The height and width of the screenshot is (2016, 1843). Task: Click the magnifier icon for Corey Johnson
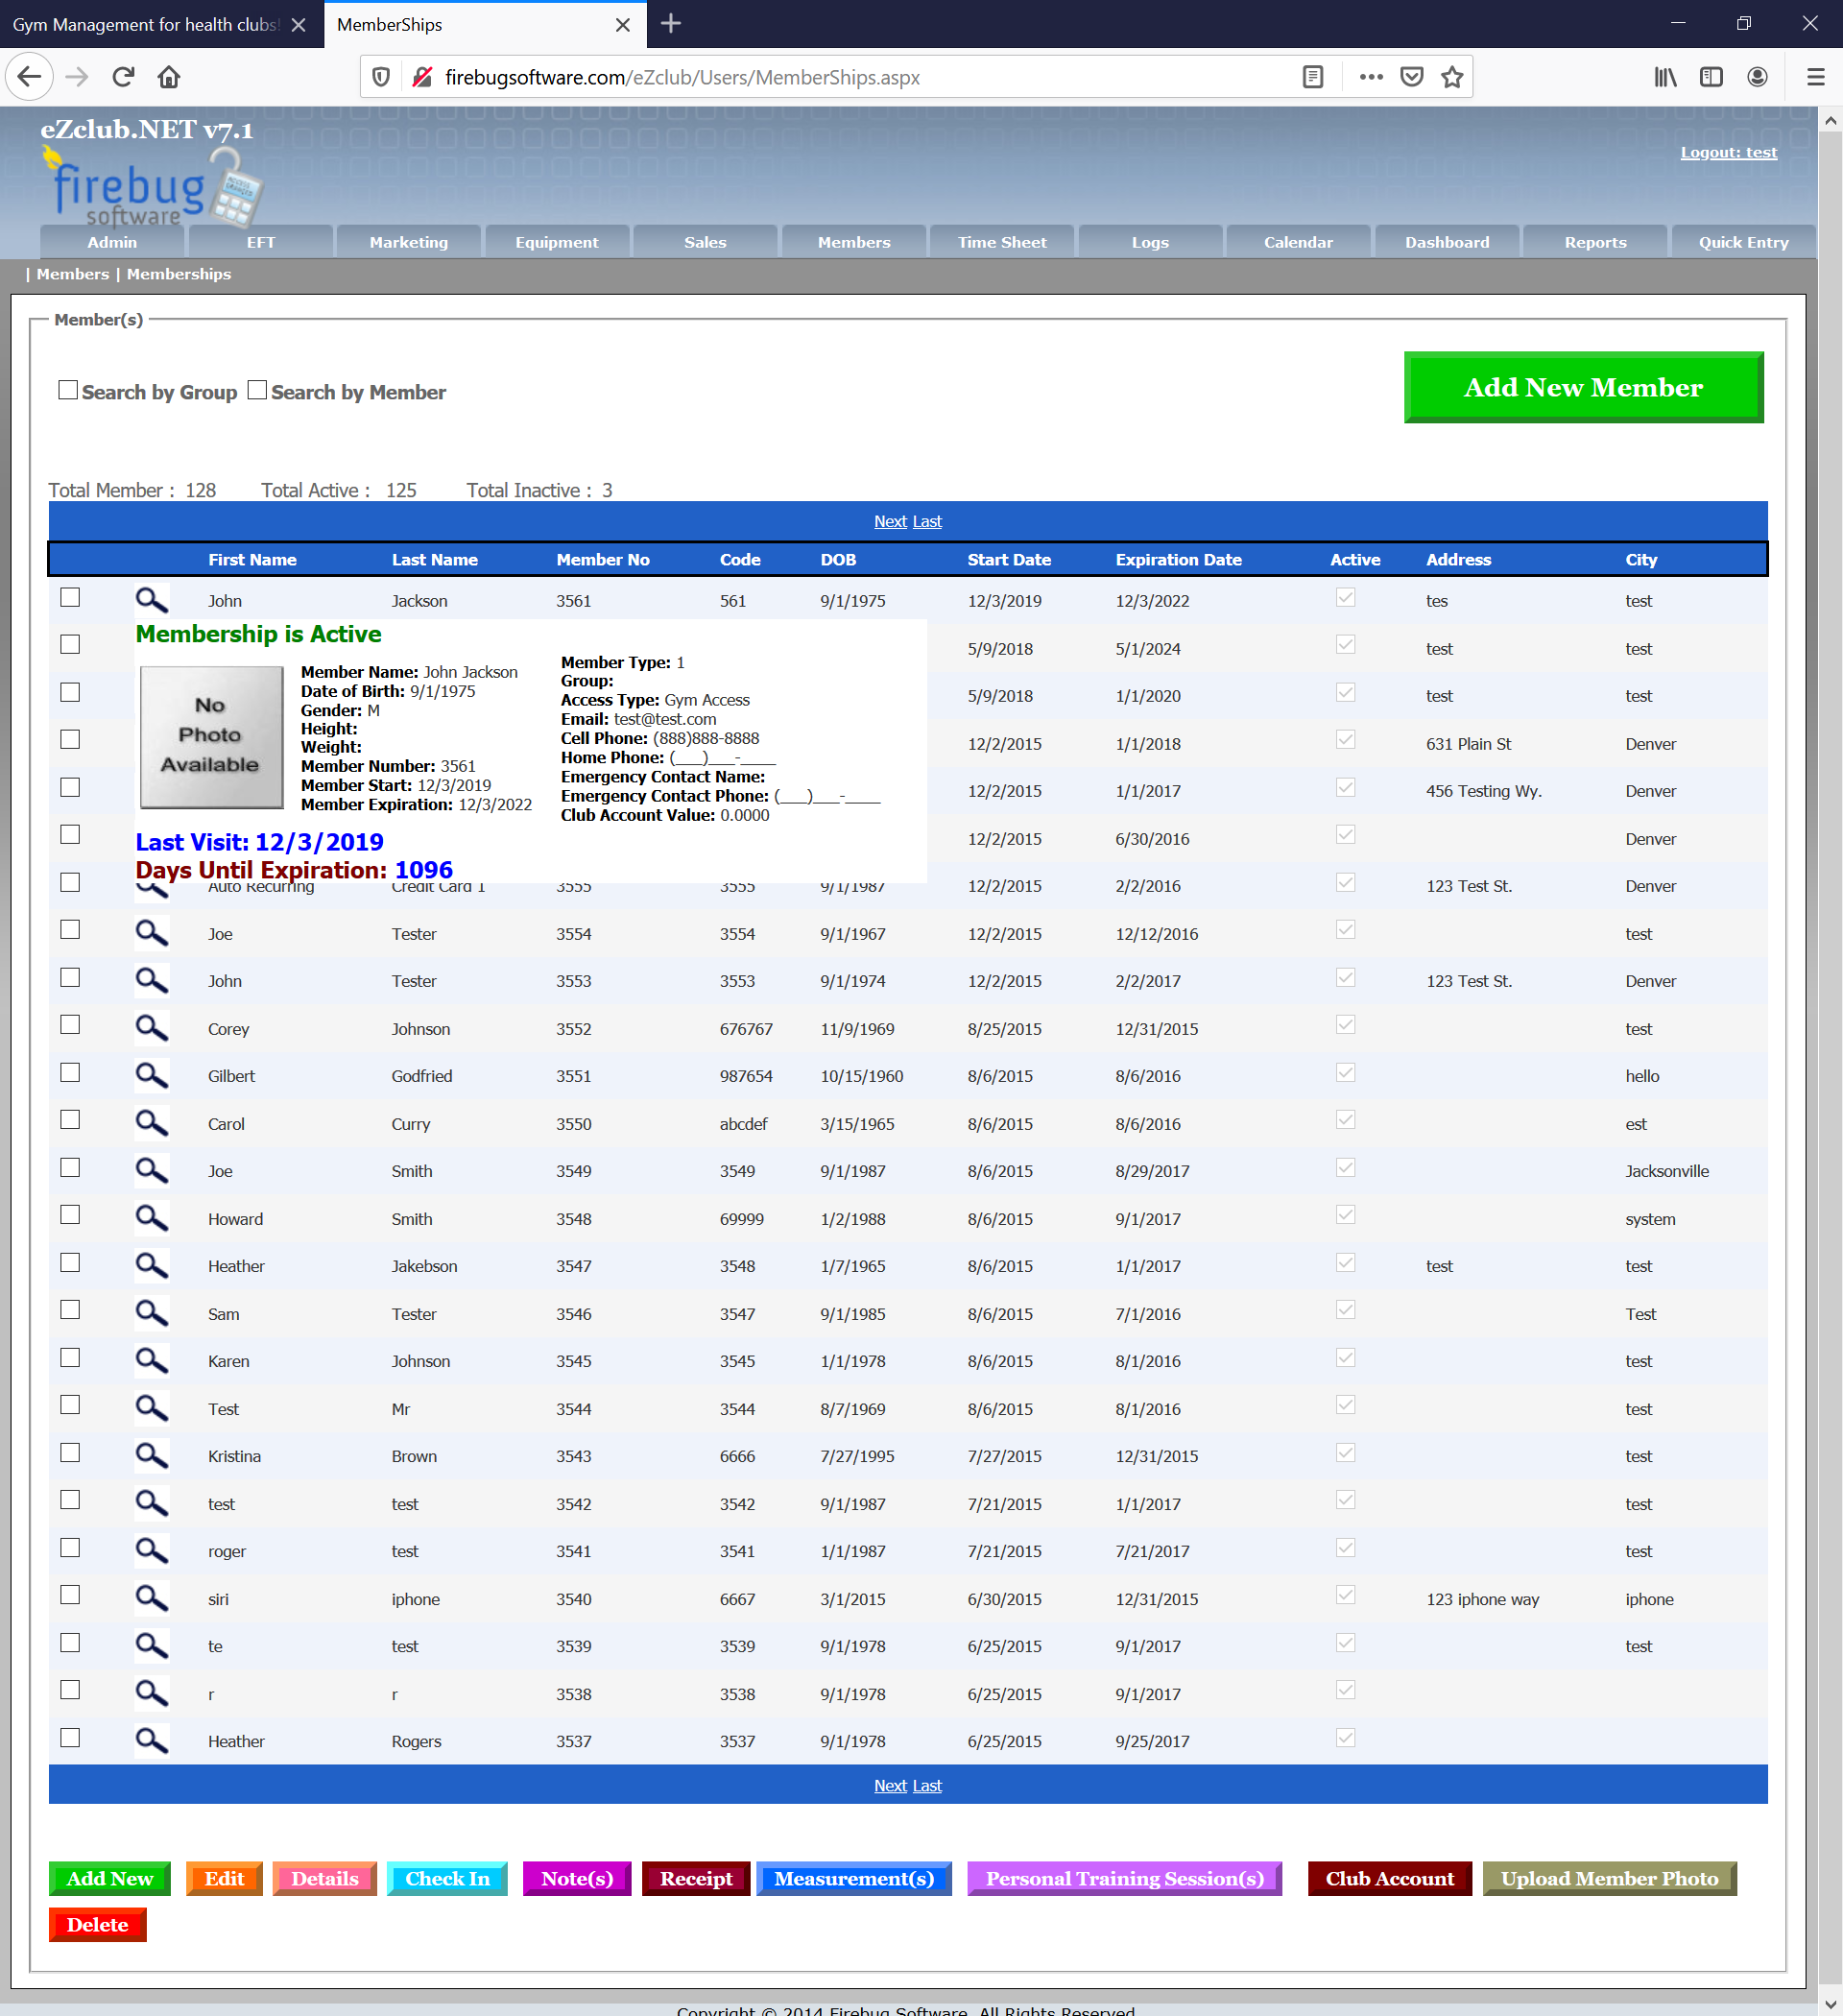tap(151, 1027)
